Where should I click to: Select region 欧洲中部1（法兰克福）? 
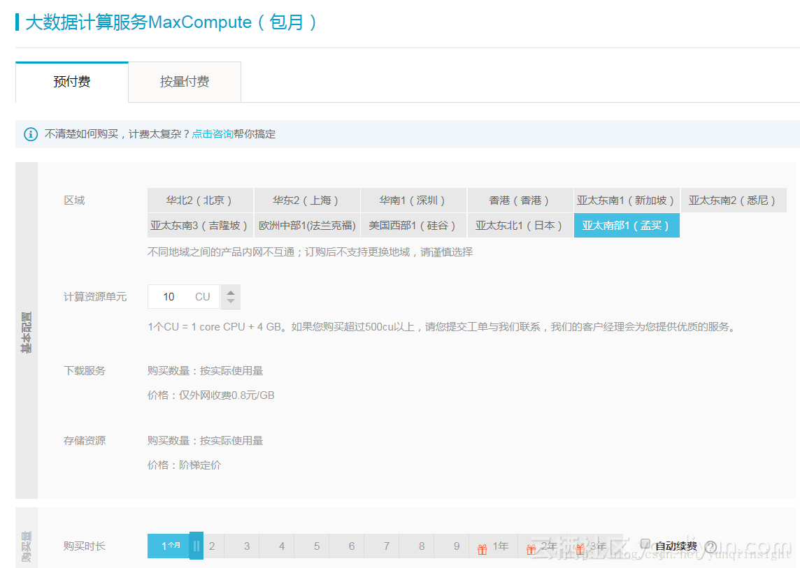(307, 225)
